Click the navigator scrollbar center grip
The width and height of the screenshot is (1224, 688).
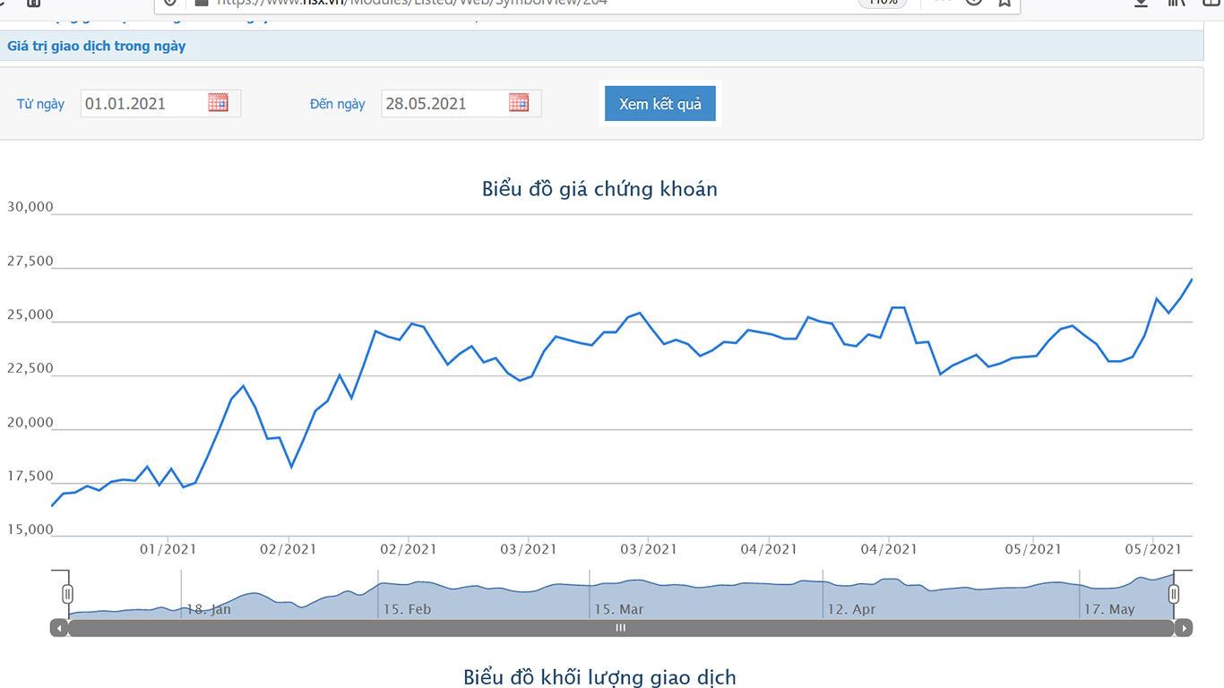click(x=620, y=628)
